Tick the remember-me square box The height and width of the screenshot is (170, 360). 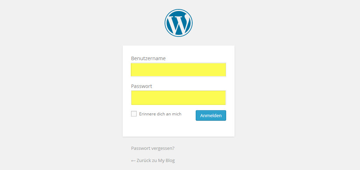(134, 114)
